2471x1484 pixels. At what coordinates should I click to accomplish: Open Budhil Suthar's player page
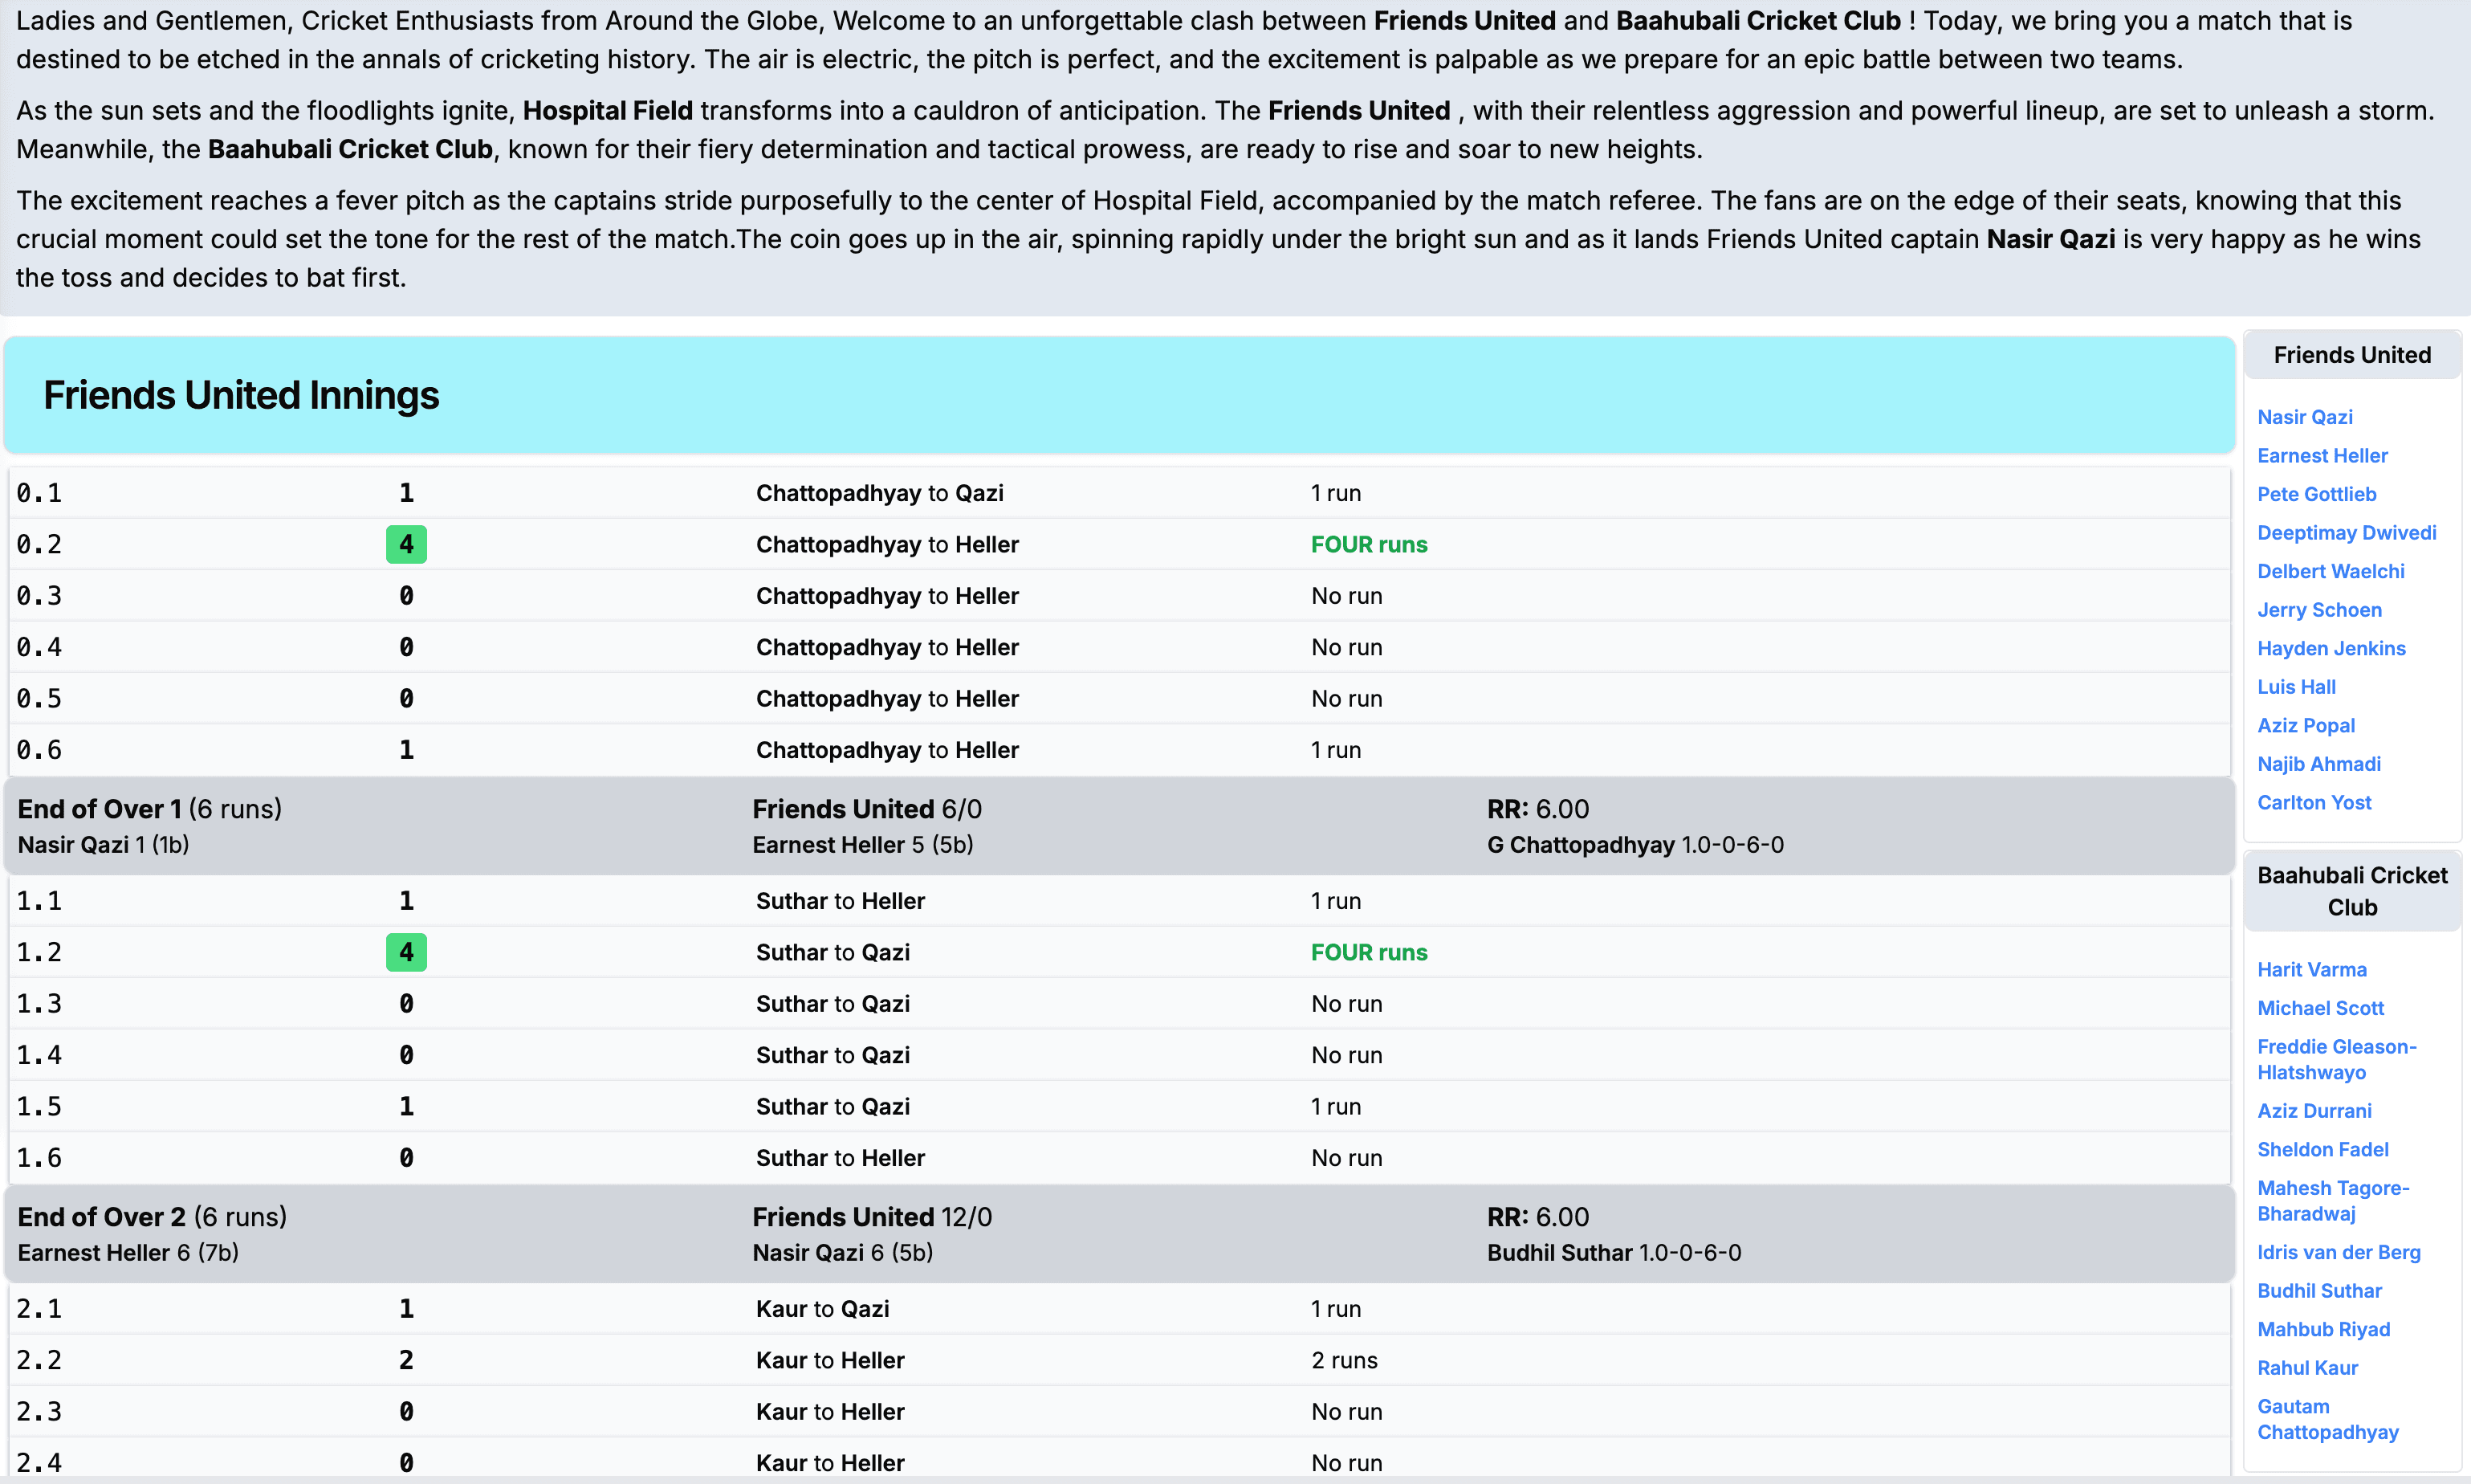point(2319,1290)
